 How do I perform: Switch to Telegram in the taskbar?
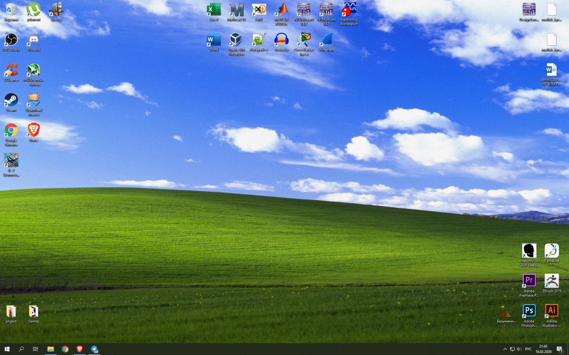[95, 349]
